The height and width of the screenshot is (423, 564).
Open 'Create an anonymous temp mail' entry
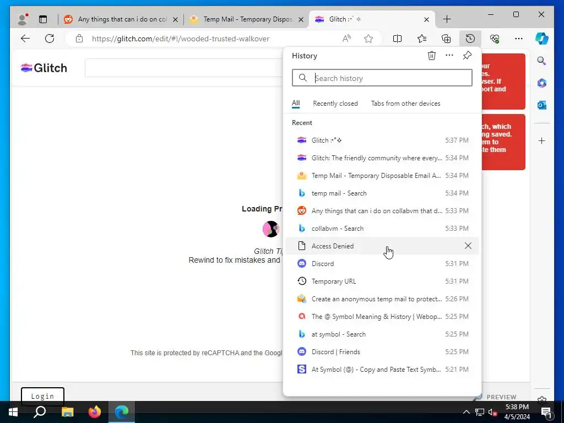tap(382, 299)
